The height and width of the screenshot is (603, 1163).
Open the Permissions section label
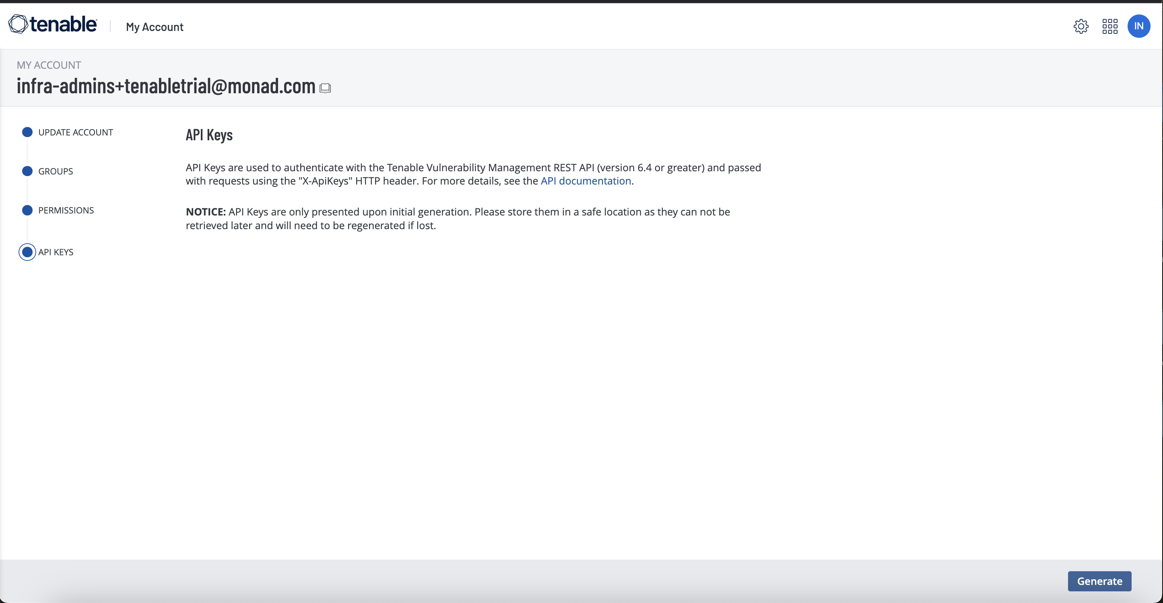pyautogui.click(x=66, y=210)
